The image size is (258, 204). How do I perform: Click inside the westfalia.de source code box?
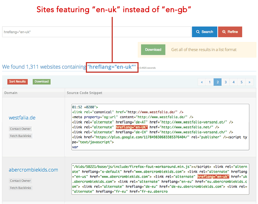coord(160,127)
